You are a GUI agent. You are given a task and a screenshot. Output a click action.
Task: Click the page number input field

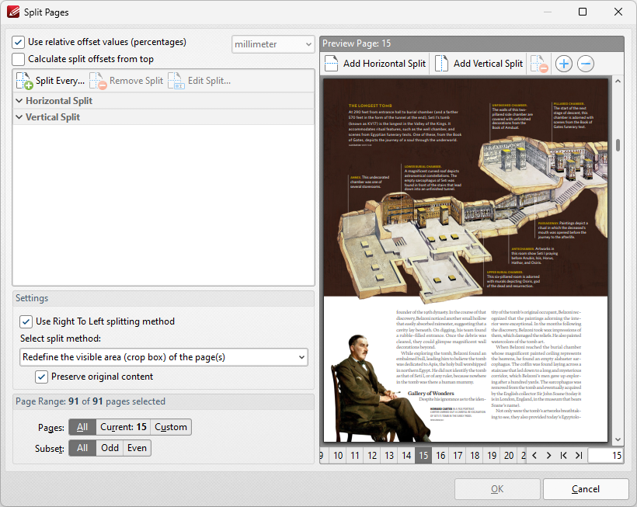[x=605, y=456]
